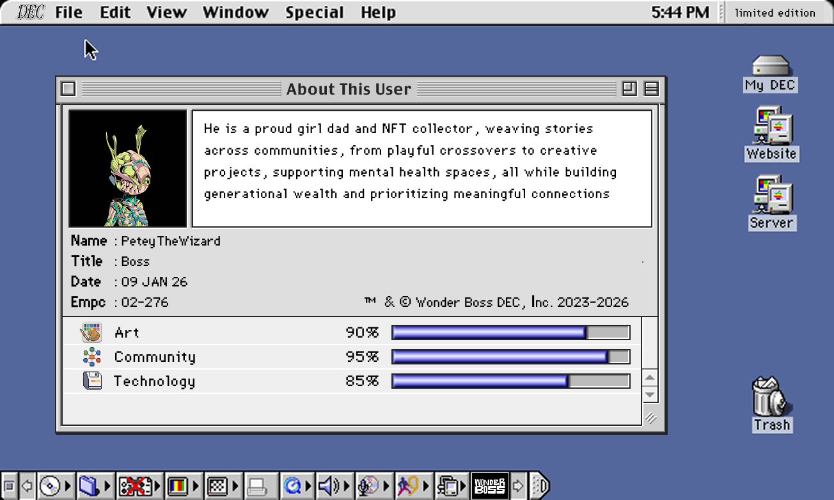This screenshot has height=500, width=834.
Task: Expand the arrow beside the AppleTalk icon
Action: pos(157,486)
